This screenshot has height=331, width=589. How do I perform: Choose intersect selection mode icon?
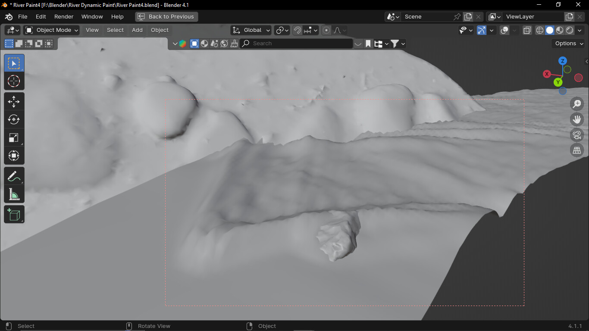[x=49, y=44]
